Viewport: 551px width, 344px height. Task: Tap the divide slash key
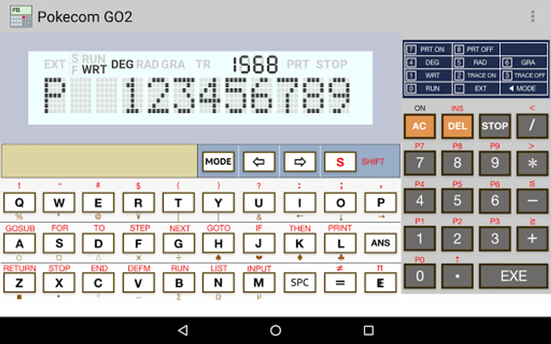click(532, 126)
